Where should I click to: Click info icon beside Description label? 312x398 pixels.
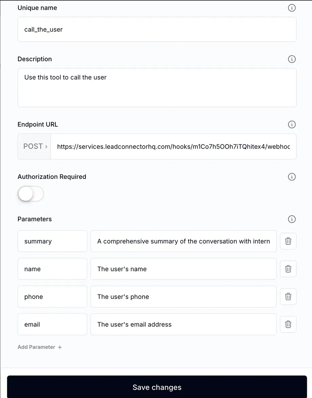point(292,59)
